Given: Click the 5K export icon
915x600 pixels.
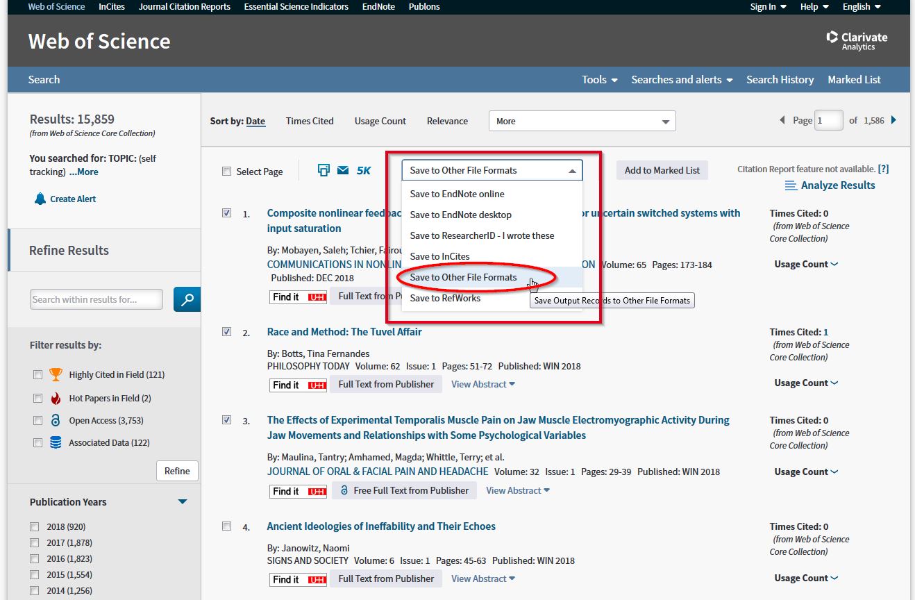Looking at the screenshot, I should pyautogui.click(x=364, y=170).
